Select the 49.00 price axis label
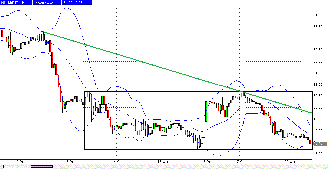The image size is (328, 169). (318, 131)
